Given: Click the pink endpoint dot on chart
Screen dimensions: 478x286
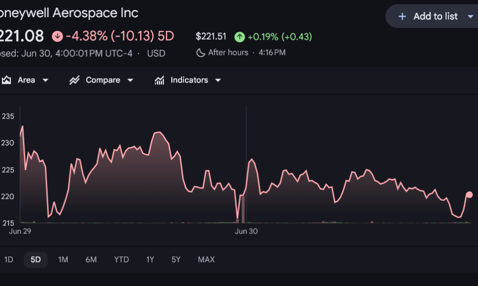Looking at the screenshot, I should [469, 195].
